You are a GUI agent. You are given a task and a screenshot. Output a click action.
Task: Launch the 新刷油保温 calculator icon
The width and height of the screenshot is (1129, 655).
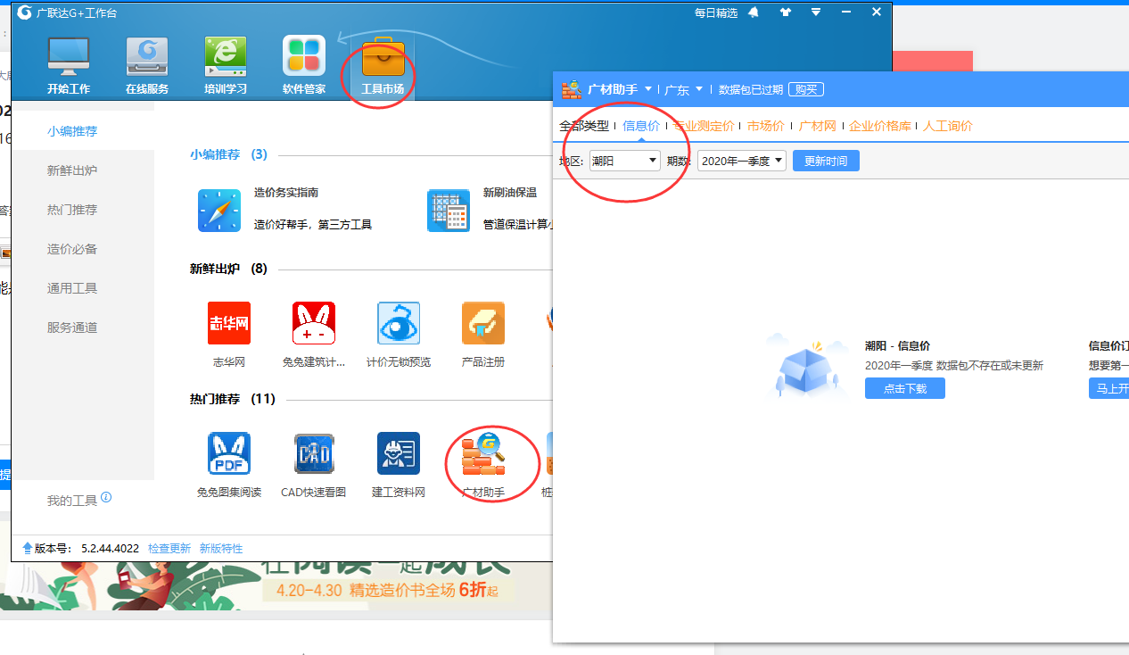[449, 211]
